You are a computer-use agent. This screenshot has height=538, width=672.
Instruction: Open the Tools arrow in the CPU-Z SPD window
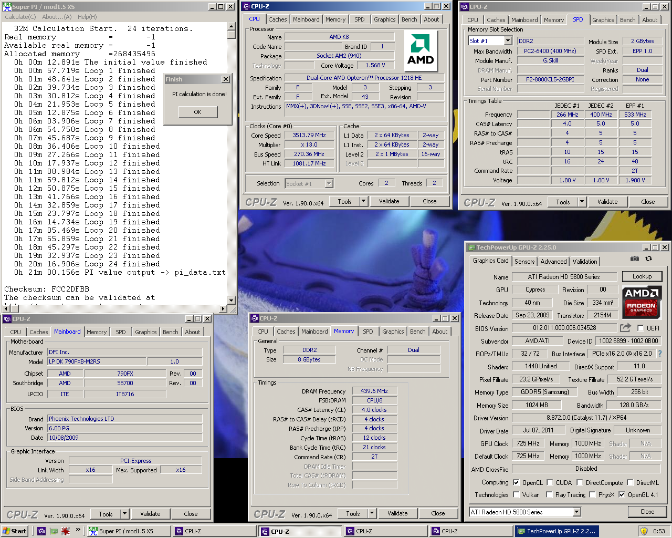582,202
